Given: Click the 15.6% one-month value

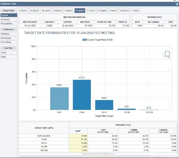Looking at the screenshot, I should (173, 139).
